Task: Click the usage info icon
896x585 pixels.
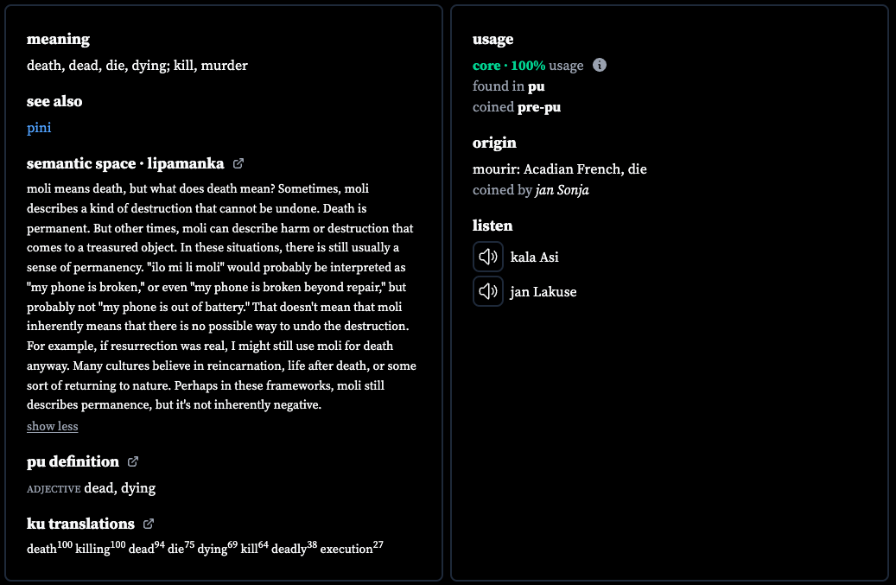Action: pyautogui.click(x=600, y=65)
